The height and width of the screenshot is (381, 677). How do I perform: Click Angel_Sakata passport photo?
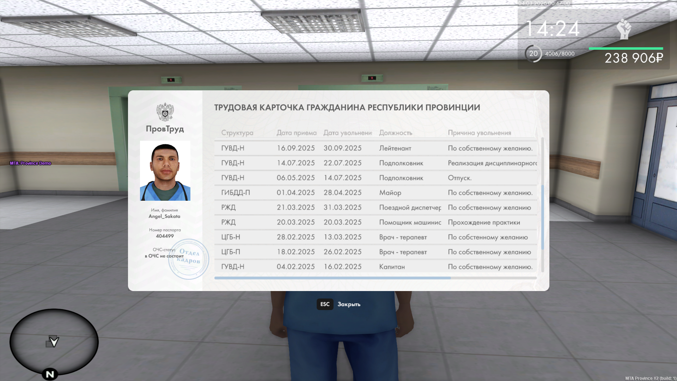pos(165,171)
